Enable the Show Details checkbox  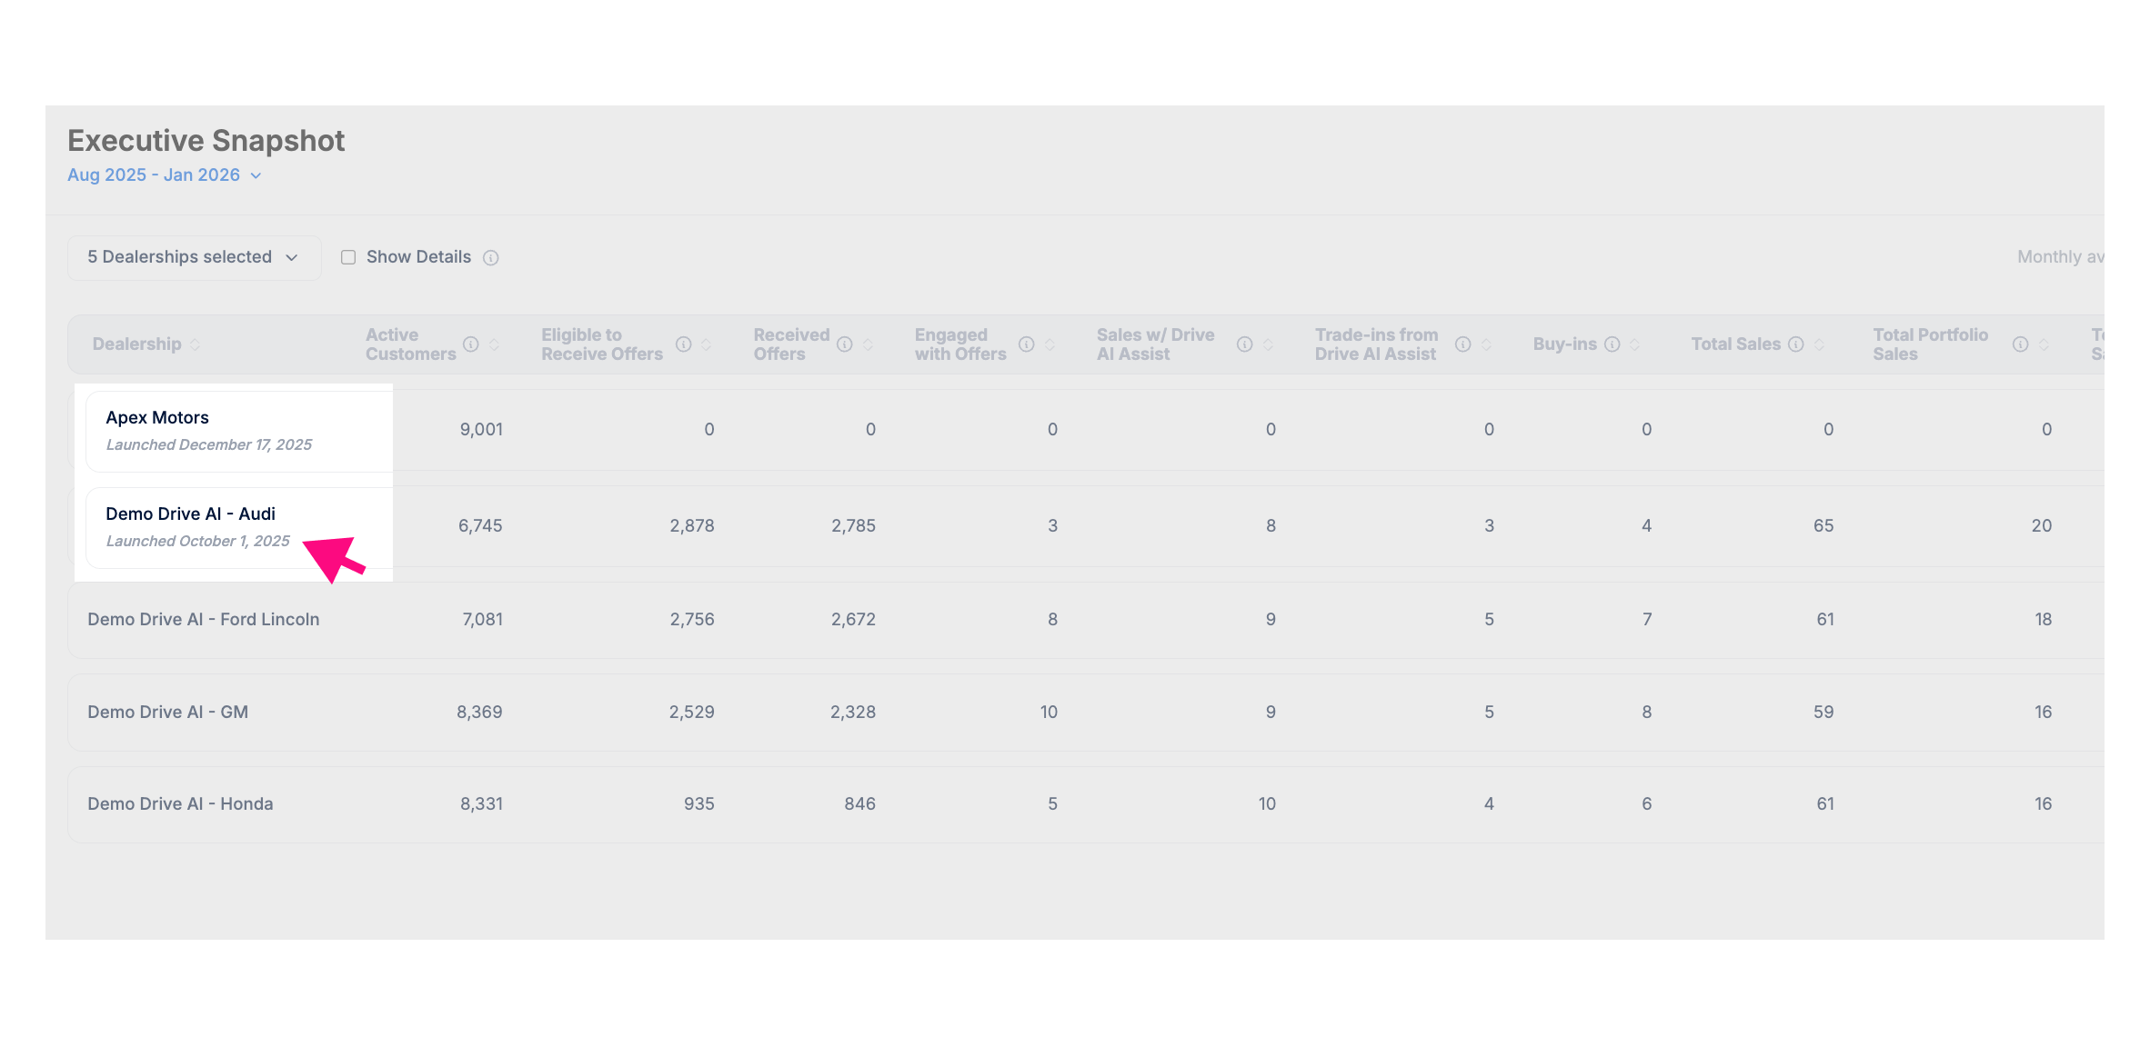(x=348, y=257)
